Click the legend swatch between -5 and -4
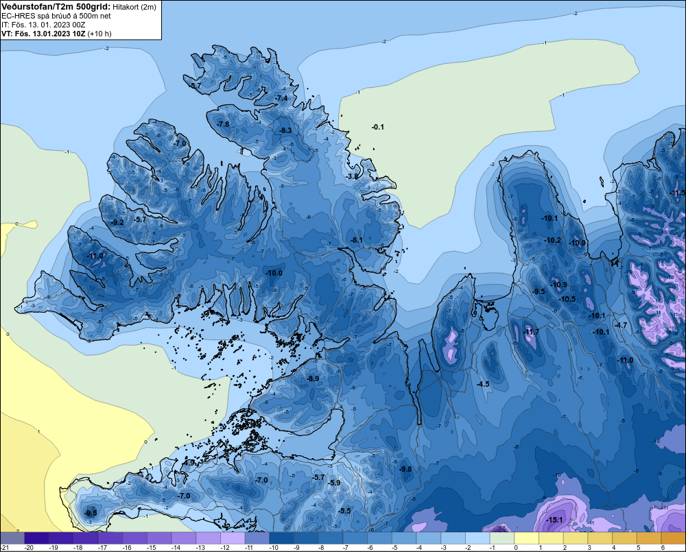 click(x=404, y=538)
